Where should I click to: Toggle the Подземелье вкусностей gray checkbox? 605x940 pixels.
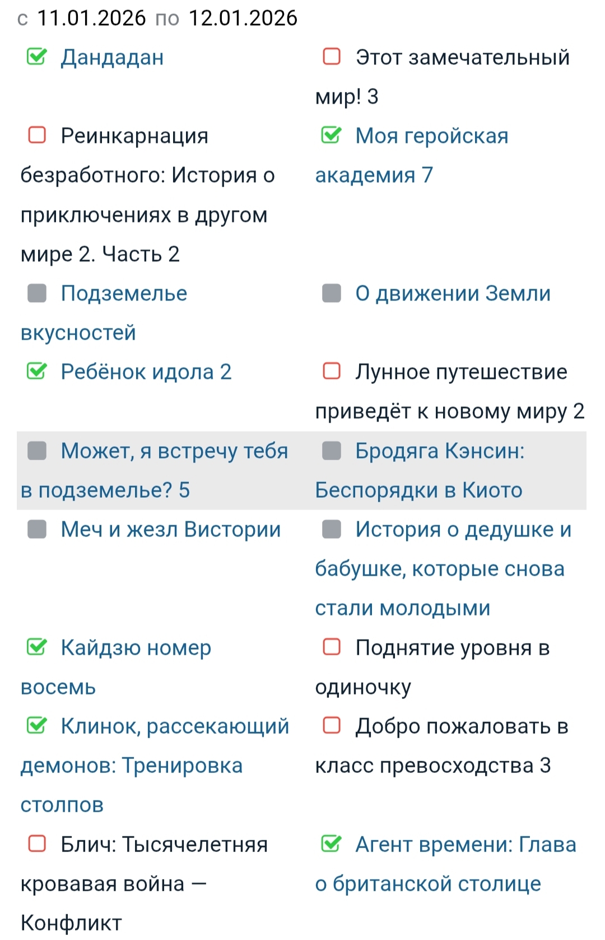[36, 293]
